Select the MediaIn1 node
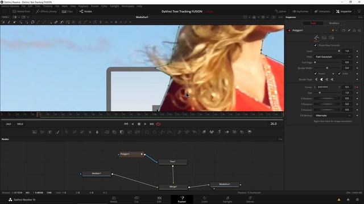 pyautogui.click(x=97, y=173)
